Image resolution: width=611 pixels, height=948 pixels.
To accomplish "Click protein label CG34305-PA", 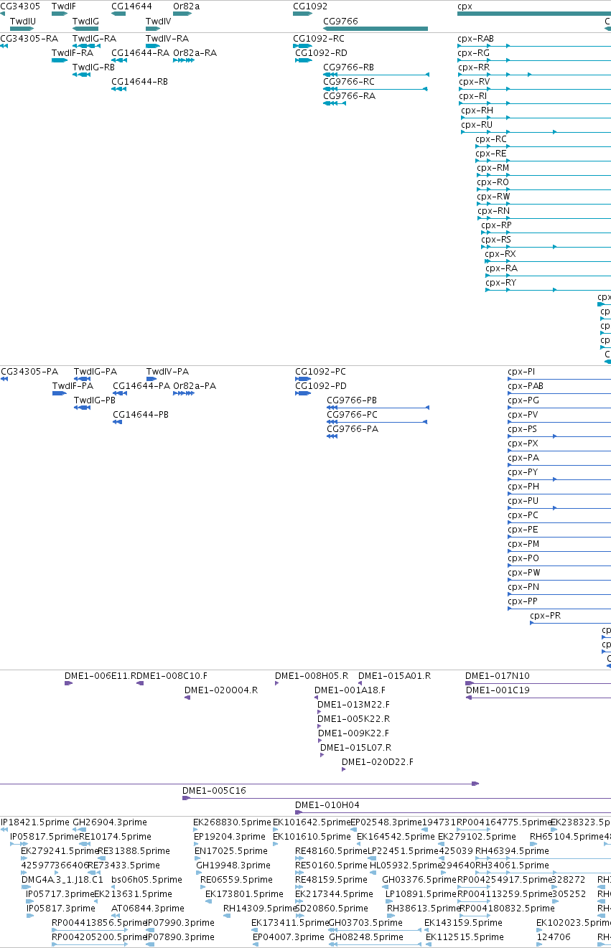I will pyautogui.click(x=29, y=372).
